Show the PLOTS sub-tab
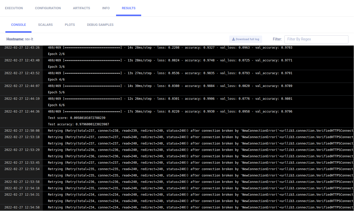 [x=70, y=25]
